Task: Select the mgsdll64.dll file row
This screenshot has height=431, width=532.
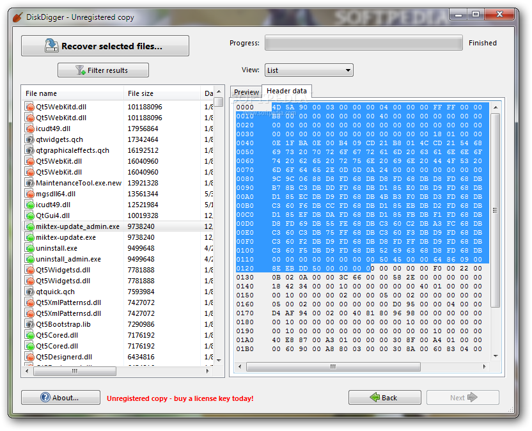Action: click(118, 194)
